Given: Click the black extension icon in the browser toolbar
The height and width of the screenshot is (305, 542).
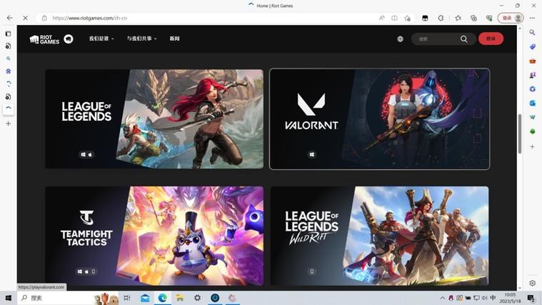Looking at the screenshot, I should pos(425,18).
